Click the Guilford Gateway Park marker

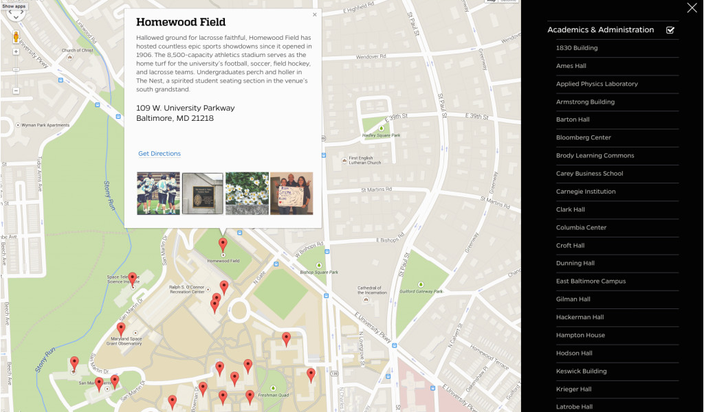pos(421,285)
